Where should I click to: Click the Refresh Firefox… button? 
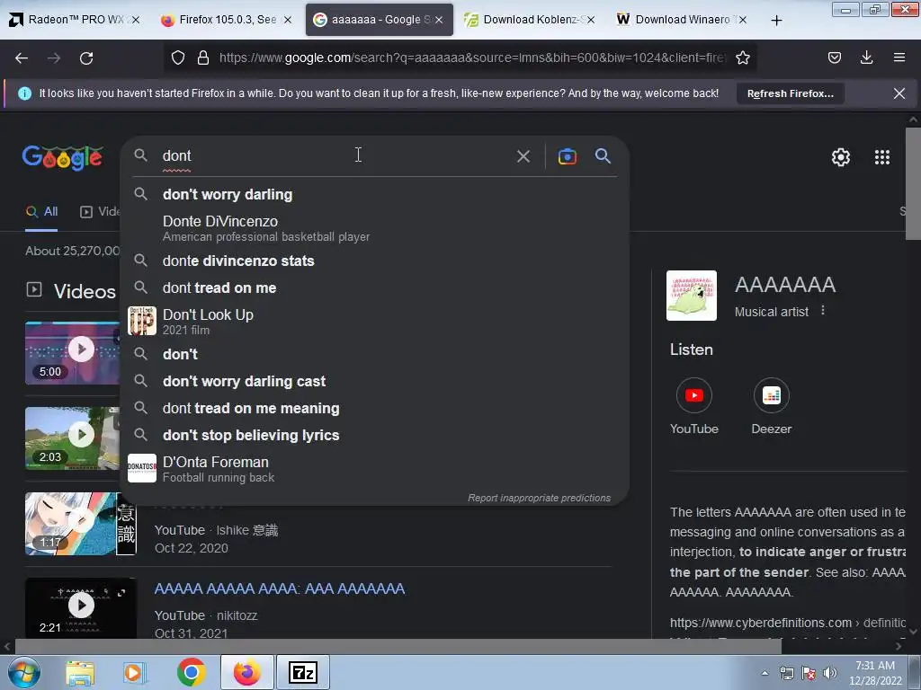(790, 93)
